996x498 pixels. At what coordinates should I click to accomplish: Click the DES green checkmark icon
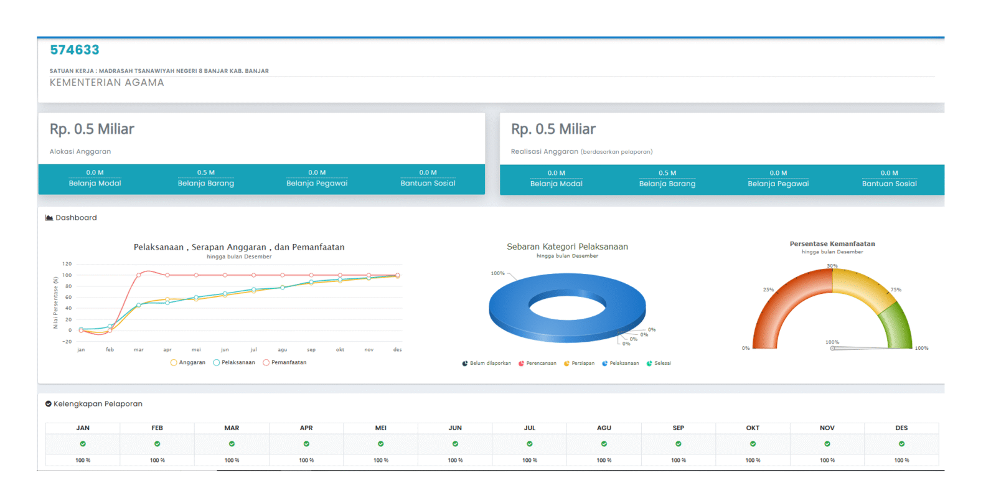(901, 444)
